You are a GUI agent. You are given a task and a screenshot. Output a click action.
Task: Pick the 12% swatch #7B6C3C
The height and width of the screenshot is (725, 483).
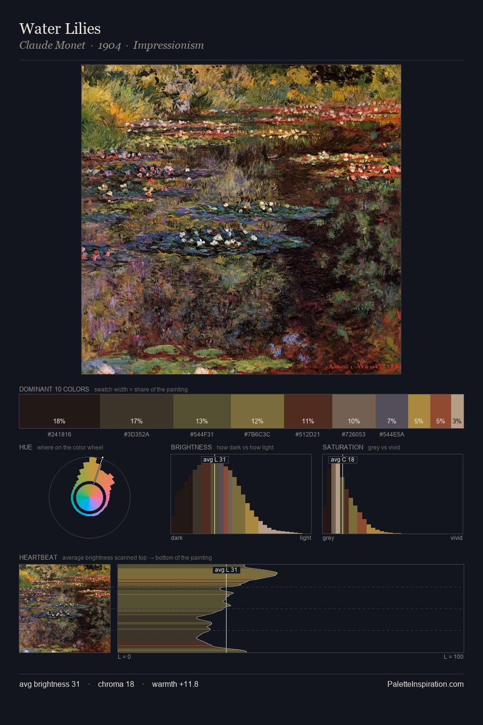point(257,411)
